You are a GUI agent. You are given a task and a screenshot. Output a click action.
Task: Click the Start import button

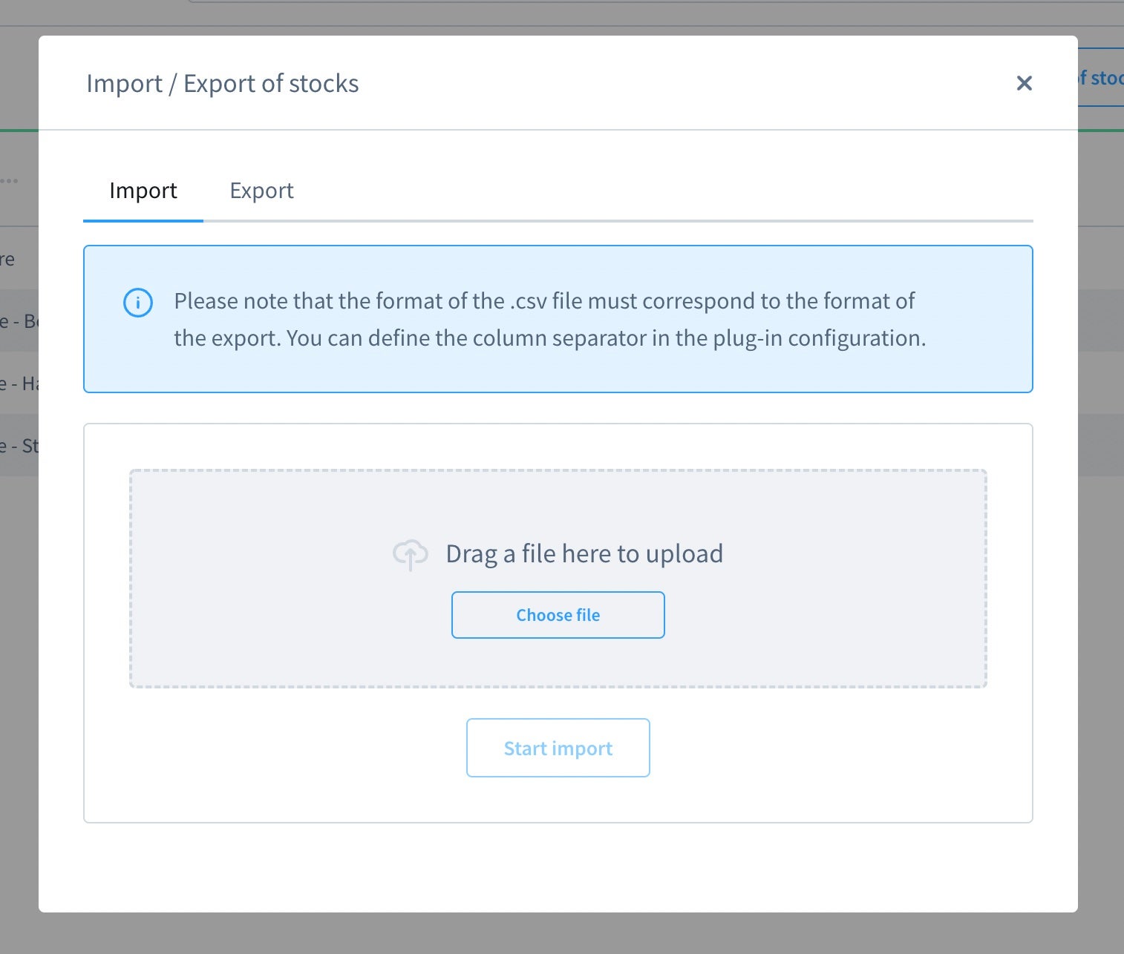point(558,748)
